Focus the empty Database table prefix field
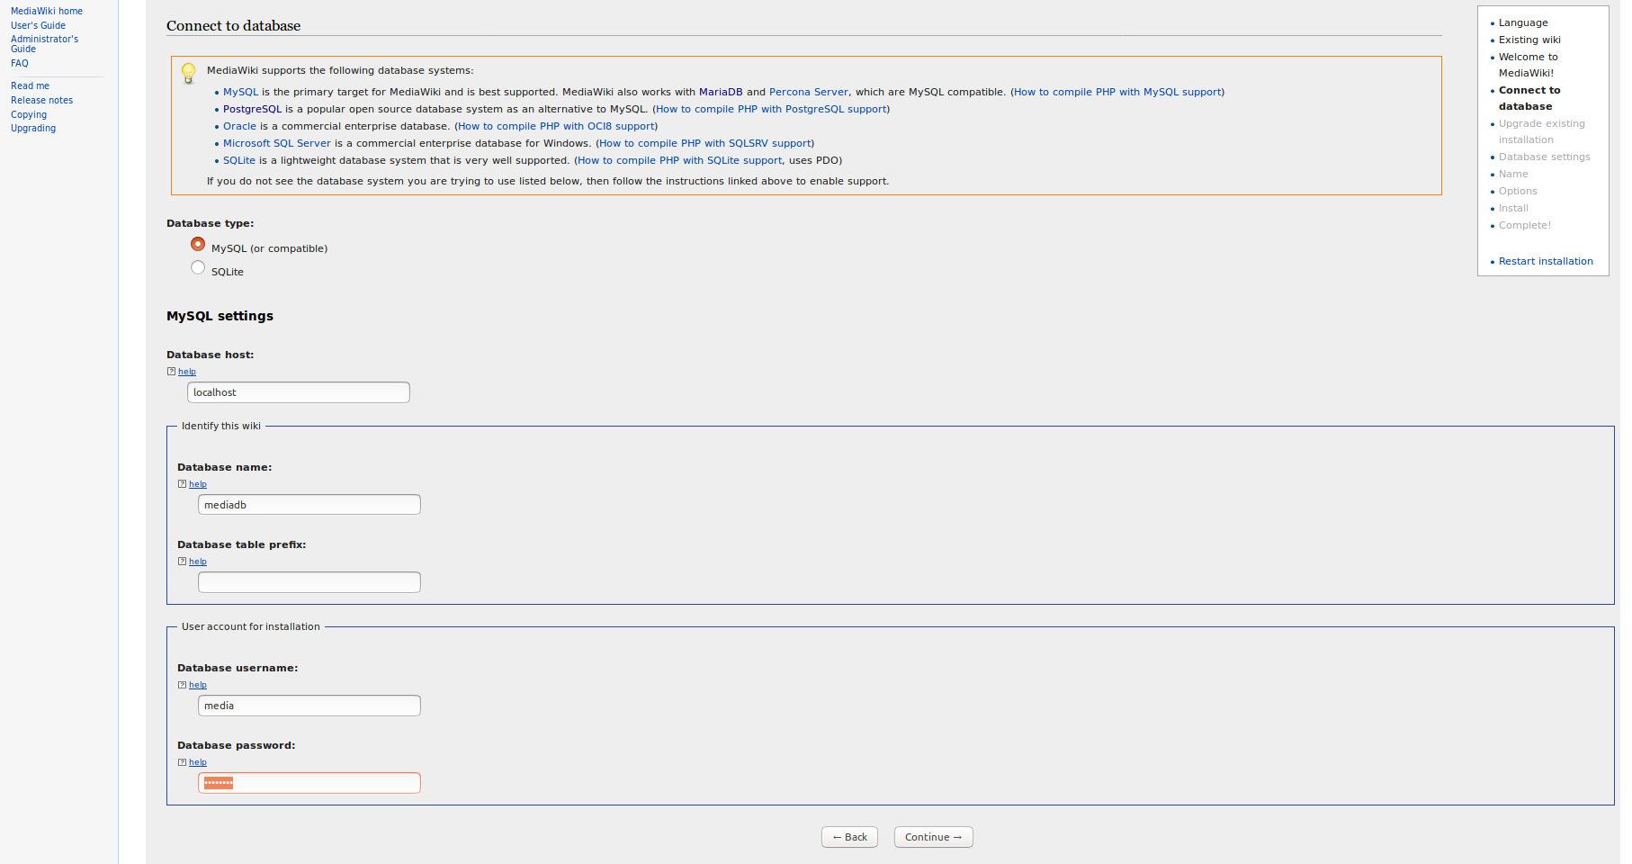The image size is (1632, 864). pos(309,582)
